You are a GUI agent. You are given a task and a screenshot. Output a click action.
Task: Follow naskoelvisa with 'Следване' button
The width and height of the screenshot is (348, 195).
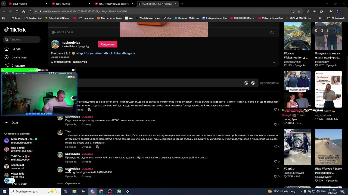pos(108,44)
